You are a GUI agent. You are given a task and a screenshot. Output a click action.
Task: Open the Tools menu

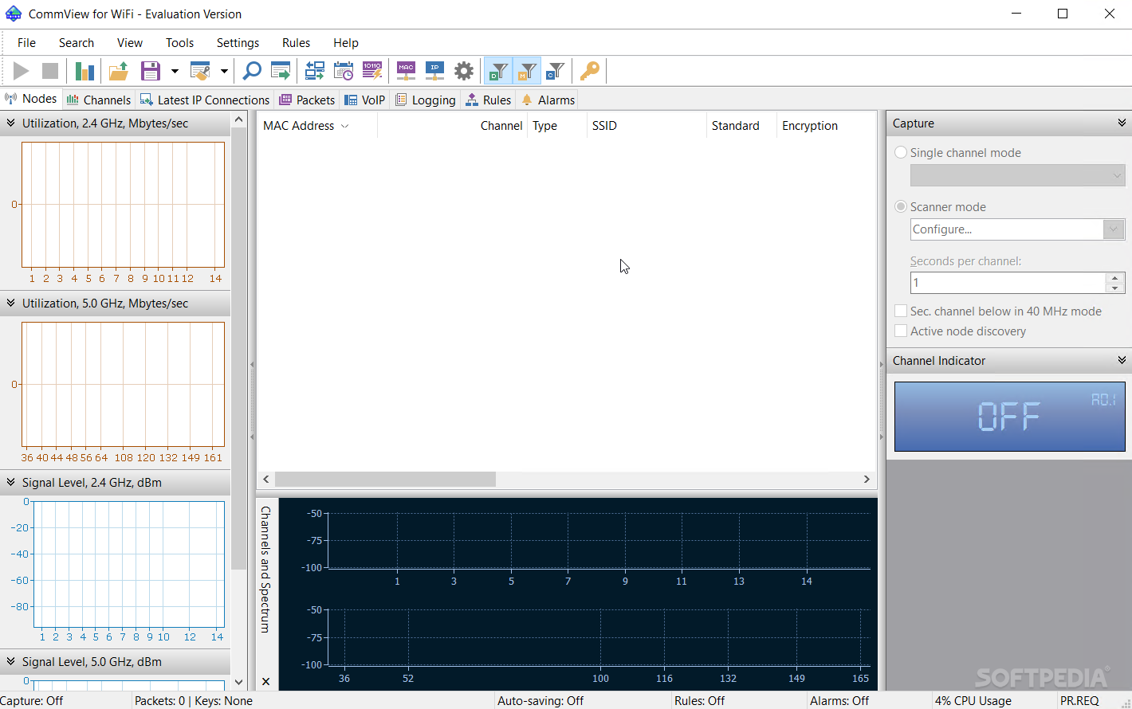(180, 43)
